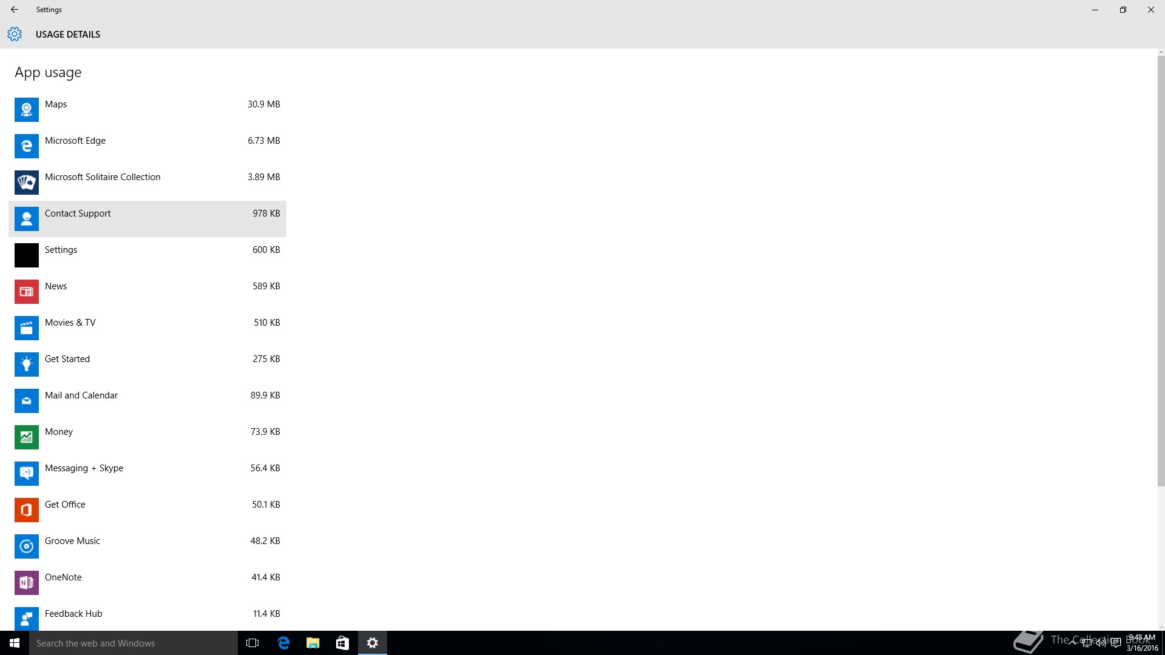Select the Money label
This screenshot has width=1165, height=655.
pyautogui.click(x=59, y=432)
